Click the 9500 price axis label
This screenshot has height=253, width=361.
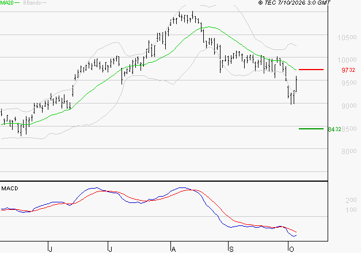pyautogui.click(x=349, y=83)
